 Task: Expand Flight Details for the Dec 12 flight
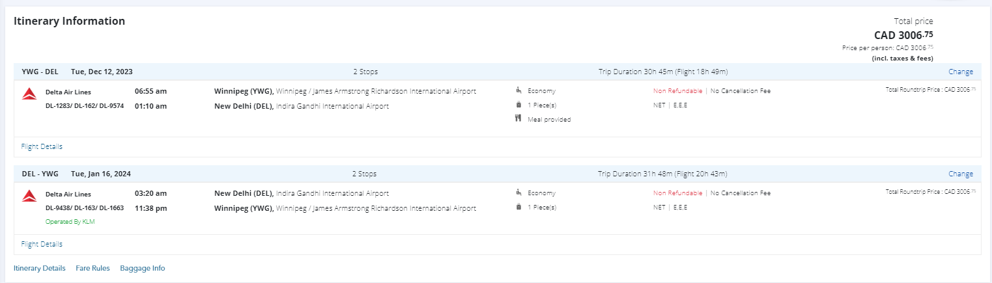click(x=42, y=146)
